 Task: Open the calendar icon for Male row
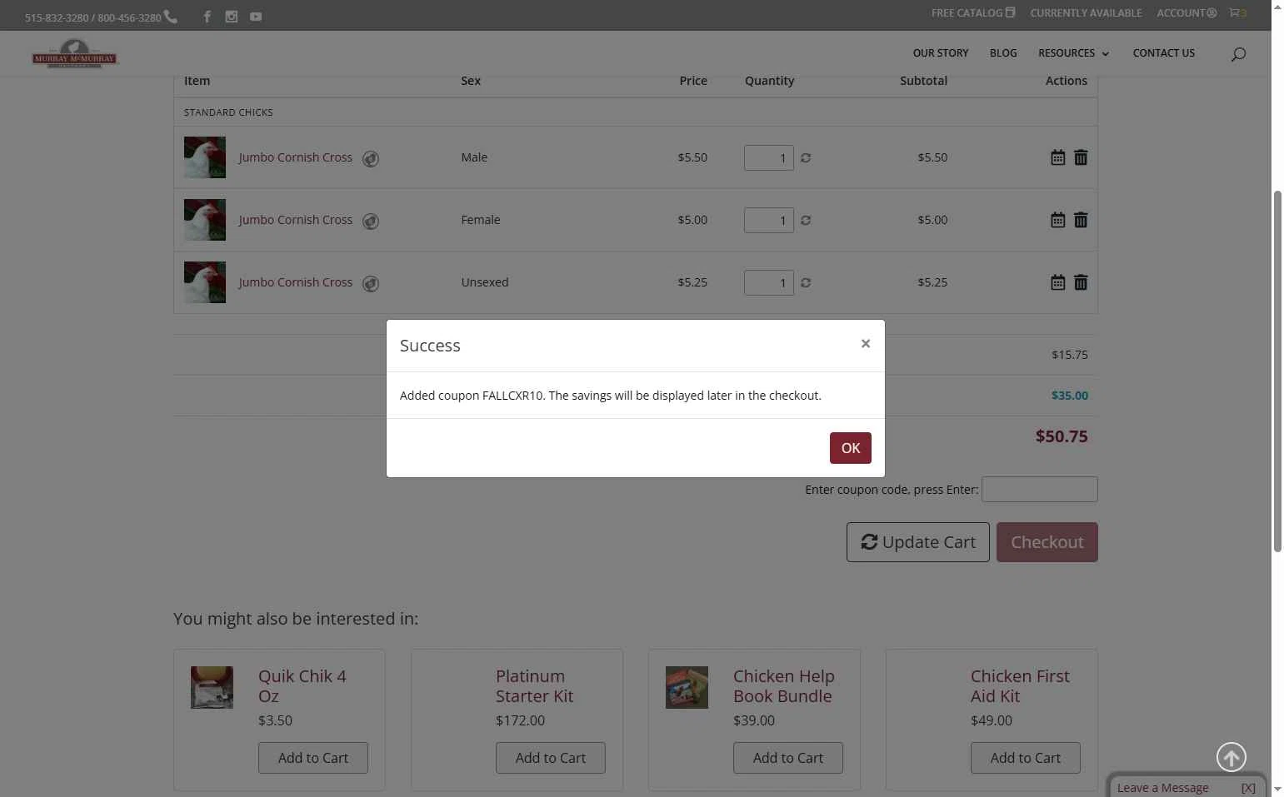click(x=1057, y=157)
